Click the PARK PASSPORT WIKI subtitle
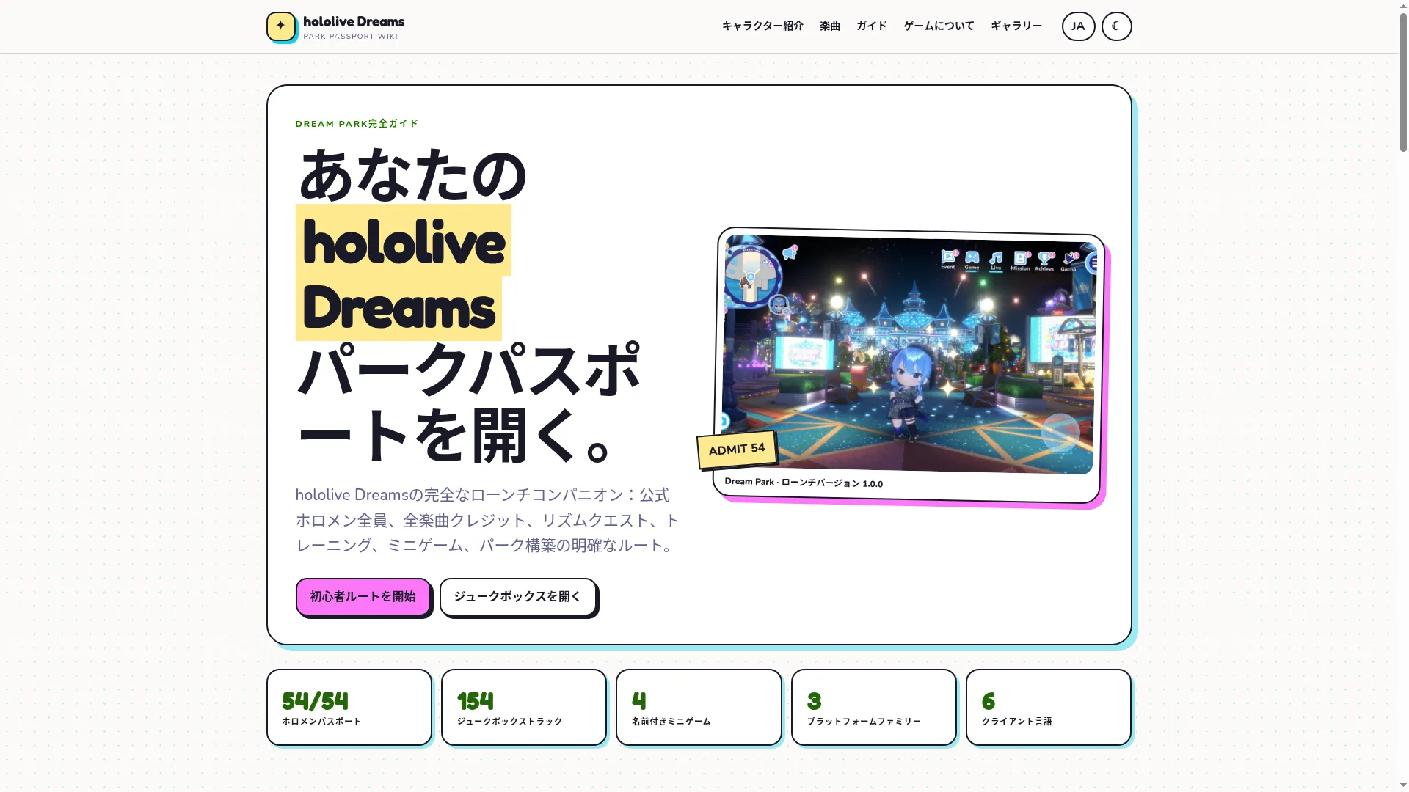The height and width of the screenshot is (792, 1409). click(x=350, y=37)
